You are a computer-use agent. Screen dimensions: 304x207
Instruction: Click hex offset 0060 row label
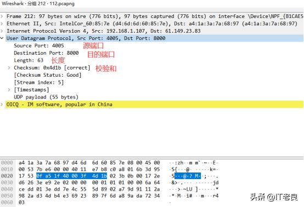pyautogui.click(x=7, y=203)
